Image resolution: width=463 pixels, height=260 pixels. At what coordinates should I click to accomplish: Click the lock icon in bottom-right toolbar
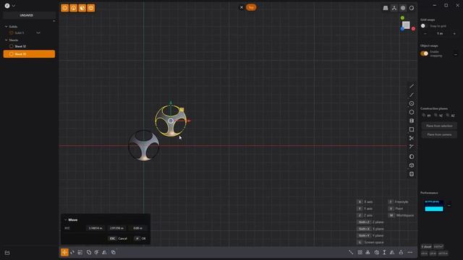click(401, 252)
